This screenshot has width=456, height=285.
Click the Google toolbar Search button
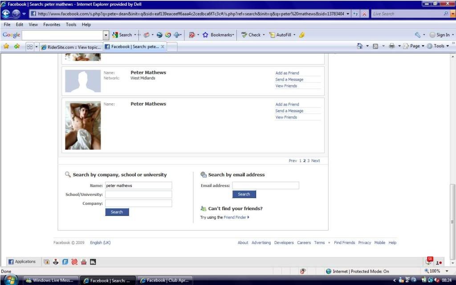click(x=122, y=35)
